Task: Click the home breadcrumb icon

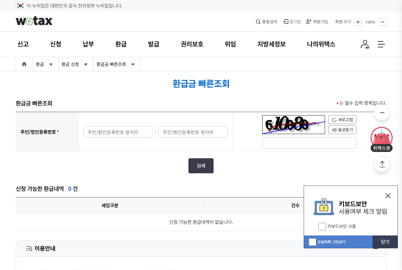Action: (x=24, y=64)
